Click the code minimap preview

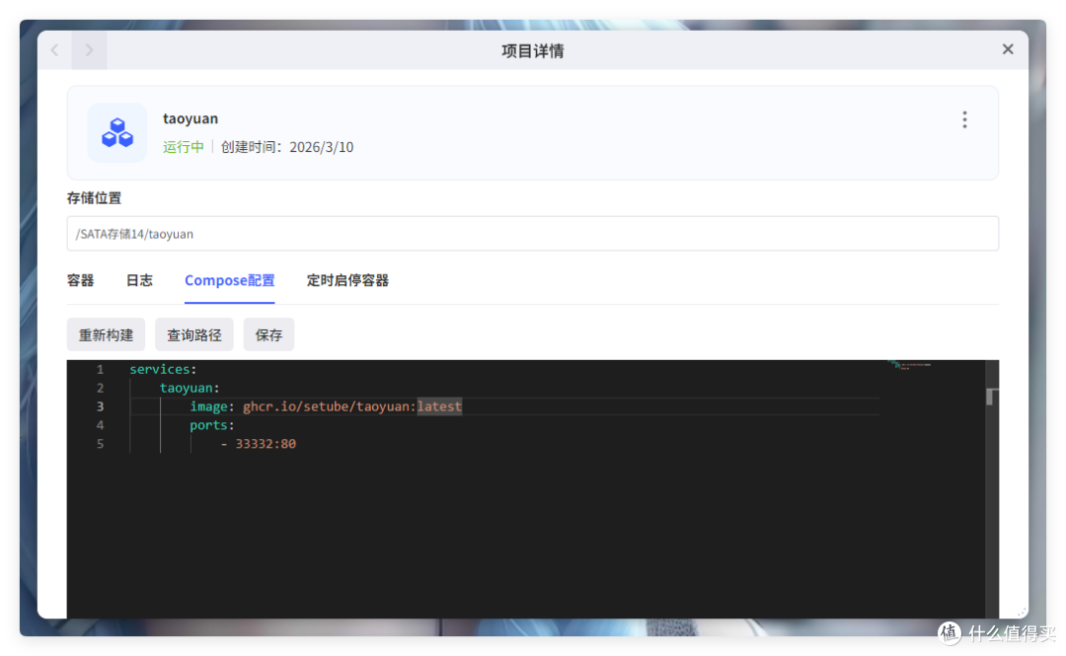point(909,366)
